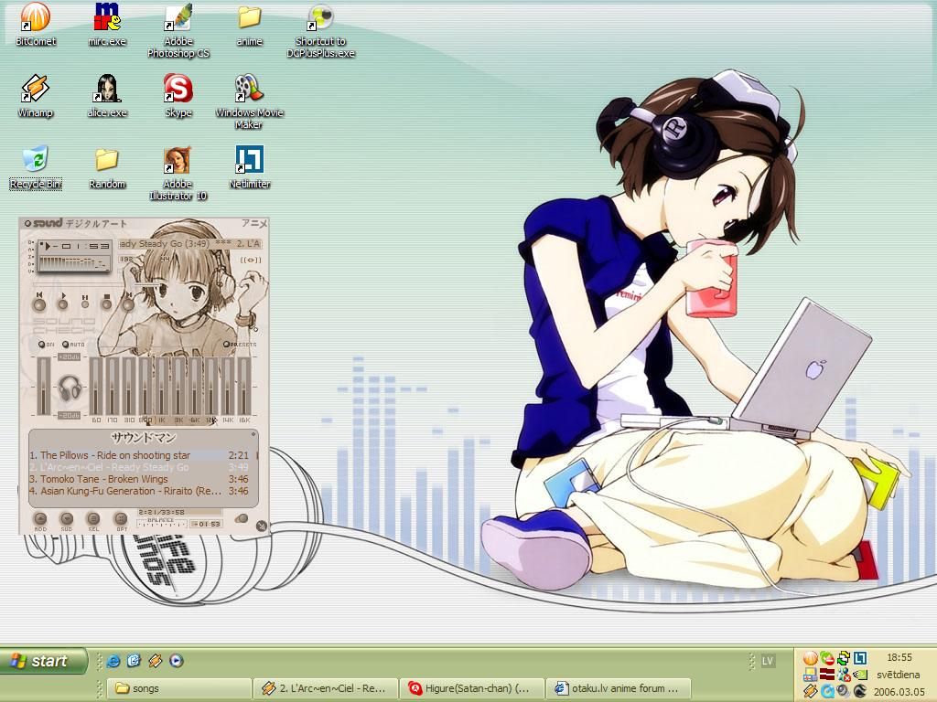
Task: Select the alice.exe desktop icon
Action: 107,96
